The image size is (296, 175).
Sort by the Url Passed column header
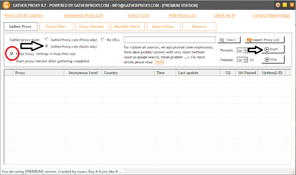(247, 73)
